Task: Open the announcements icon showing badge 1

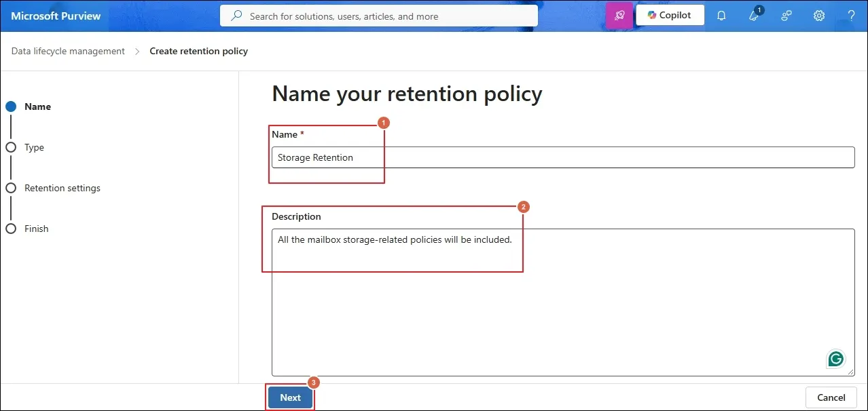Action: (755, 15)
